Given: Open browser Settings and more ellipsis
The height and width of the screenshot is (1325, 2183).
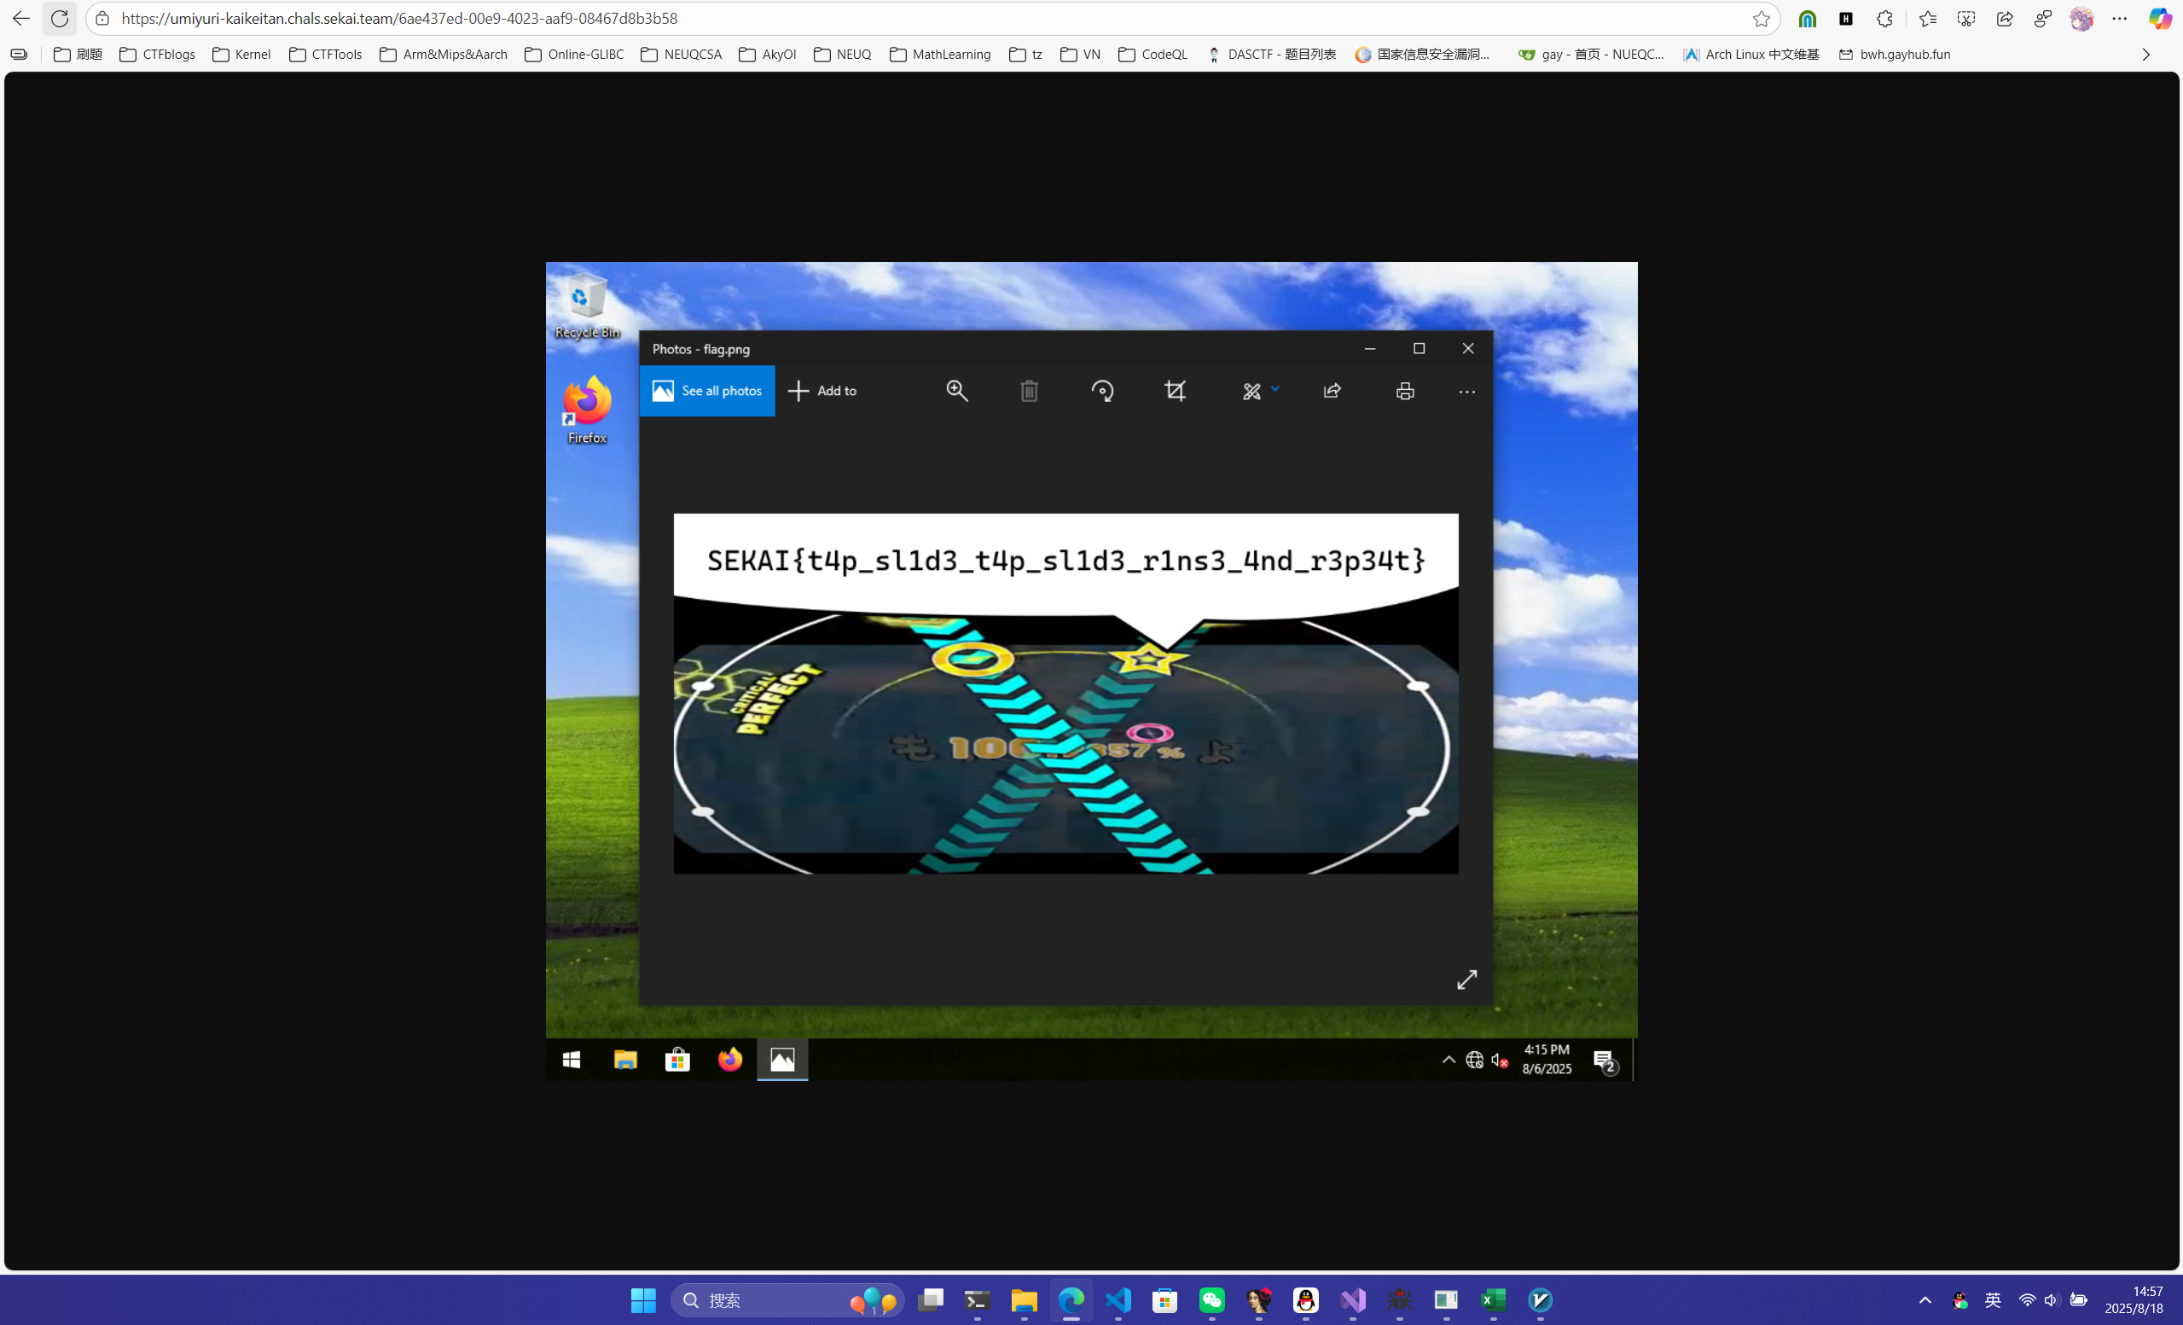Looking at the screenshot, I should coord(2120,19).
